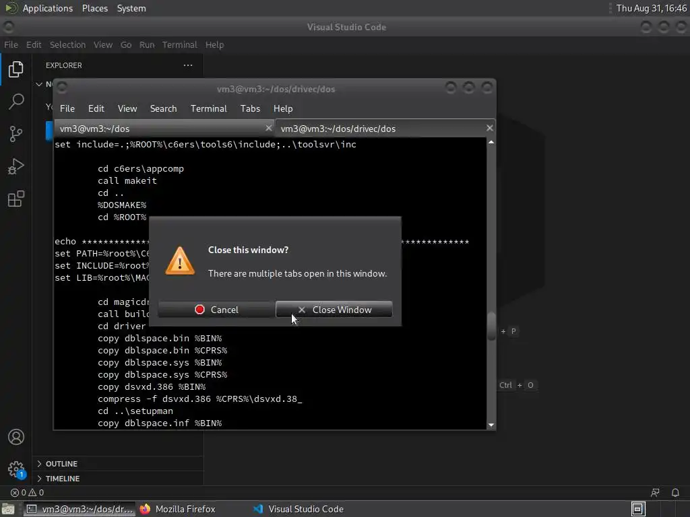Close the vm3@vm3:~/dos/drivec/dos terminal tab
690x517 pixels.
click(x=489, y=128)
